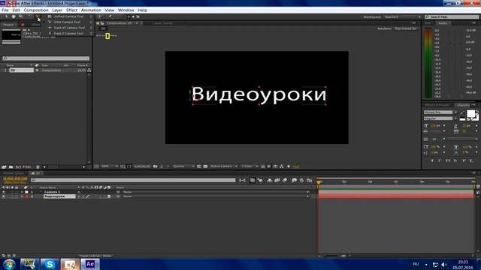Expand the Видеоуроки layer properties
The height and width of the screenshot is (270, 481).
22,196
